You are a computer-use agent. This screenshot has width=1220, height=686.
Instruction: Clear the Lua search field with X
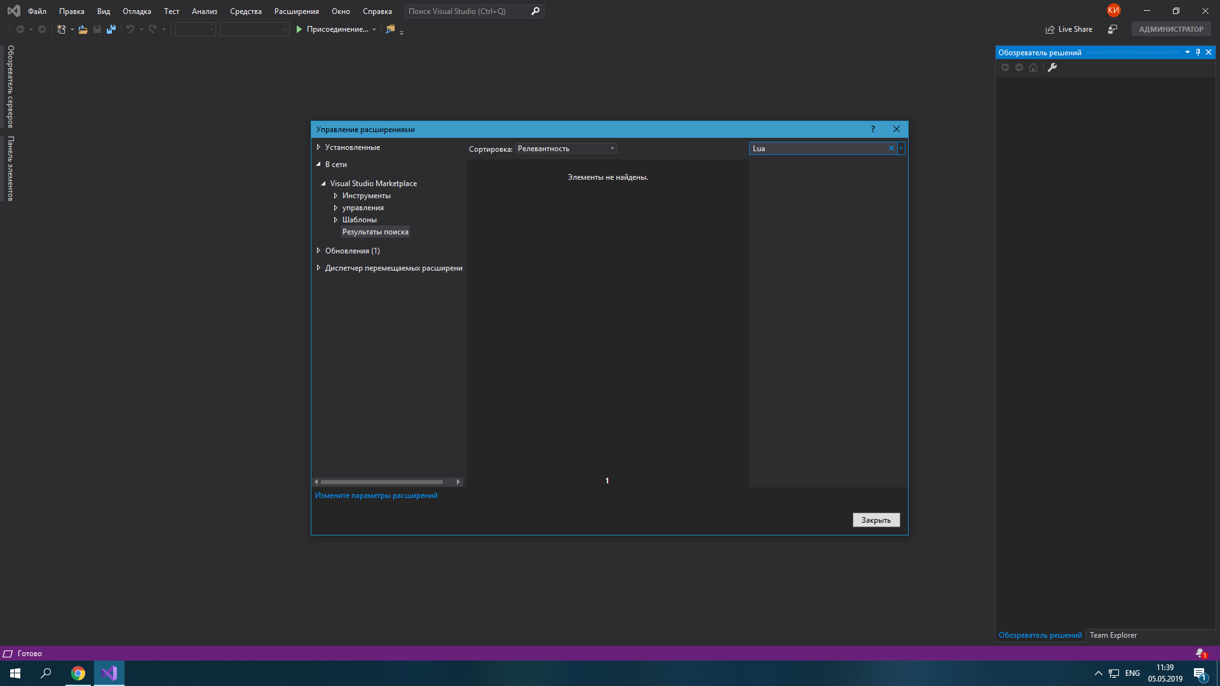tap(891, 148)
